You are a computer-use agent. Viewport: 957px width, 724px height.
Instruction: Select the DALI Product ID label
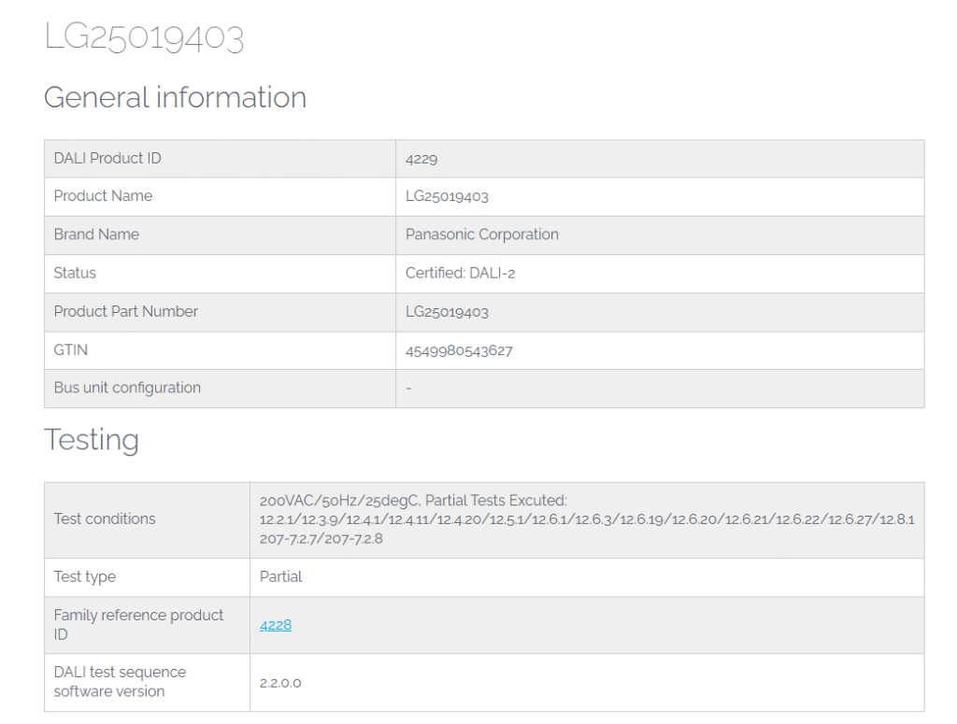[107, 159]
